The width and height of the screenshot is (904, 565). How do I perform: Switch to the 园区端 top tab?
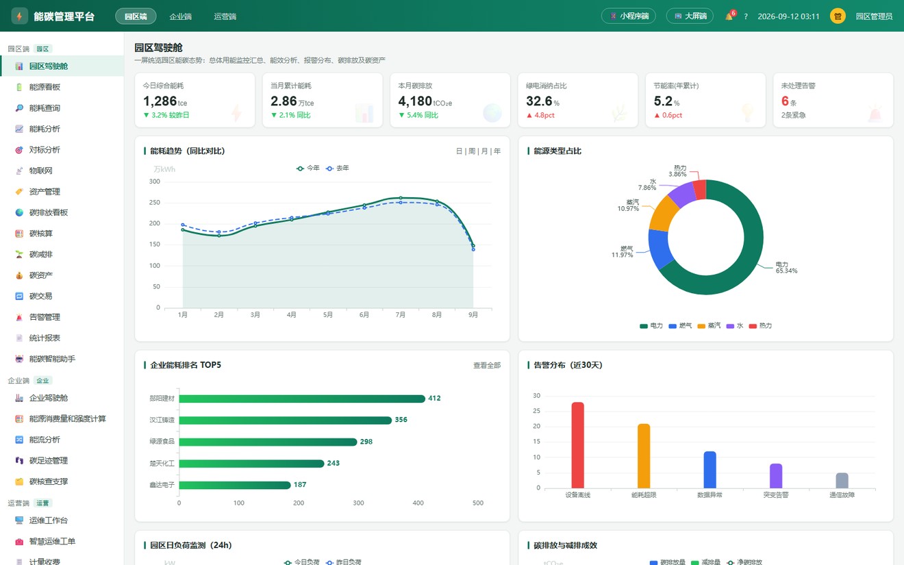click(x=136, y=16)
